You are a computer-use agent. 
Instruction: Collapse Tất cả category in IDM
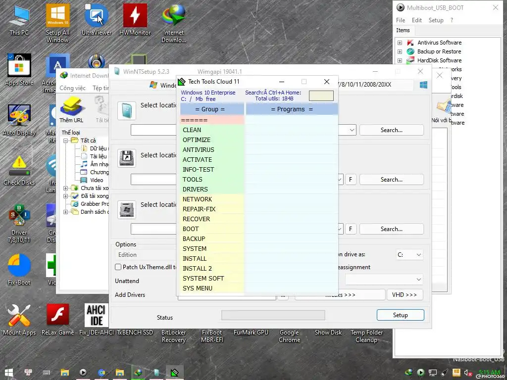coord(65,141)
